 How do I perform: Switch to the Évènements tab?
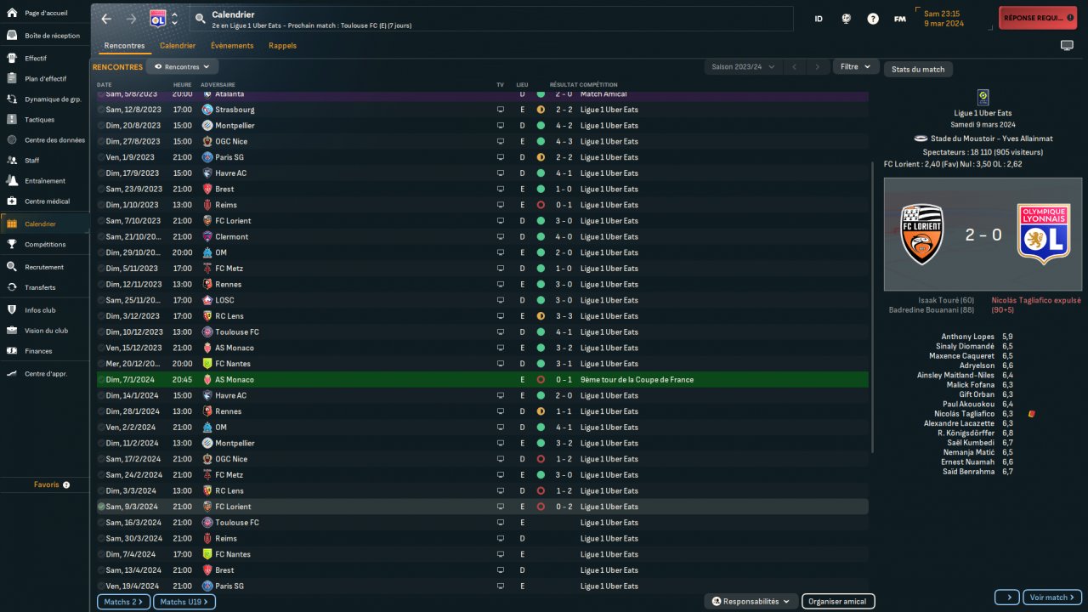point(232,46)
